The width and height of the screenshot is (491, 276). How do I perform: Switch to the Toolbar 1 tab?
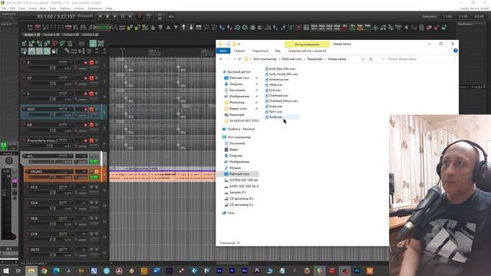coord(31,34)
